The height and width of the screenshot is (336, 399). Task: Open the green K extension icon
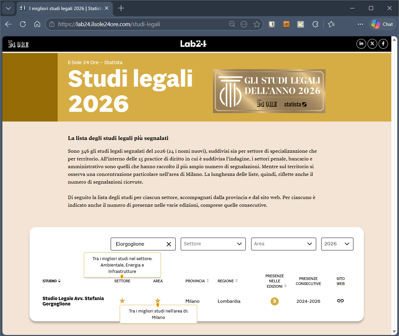pos(300,24)
